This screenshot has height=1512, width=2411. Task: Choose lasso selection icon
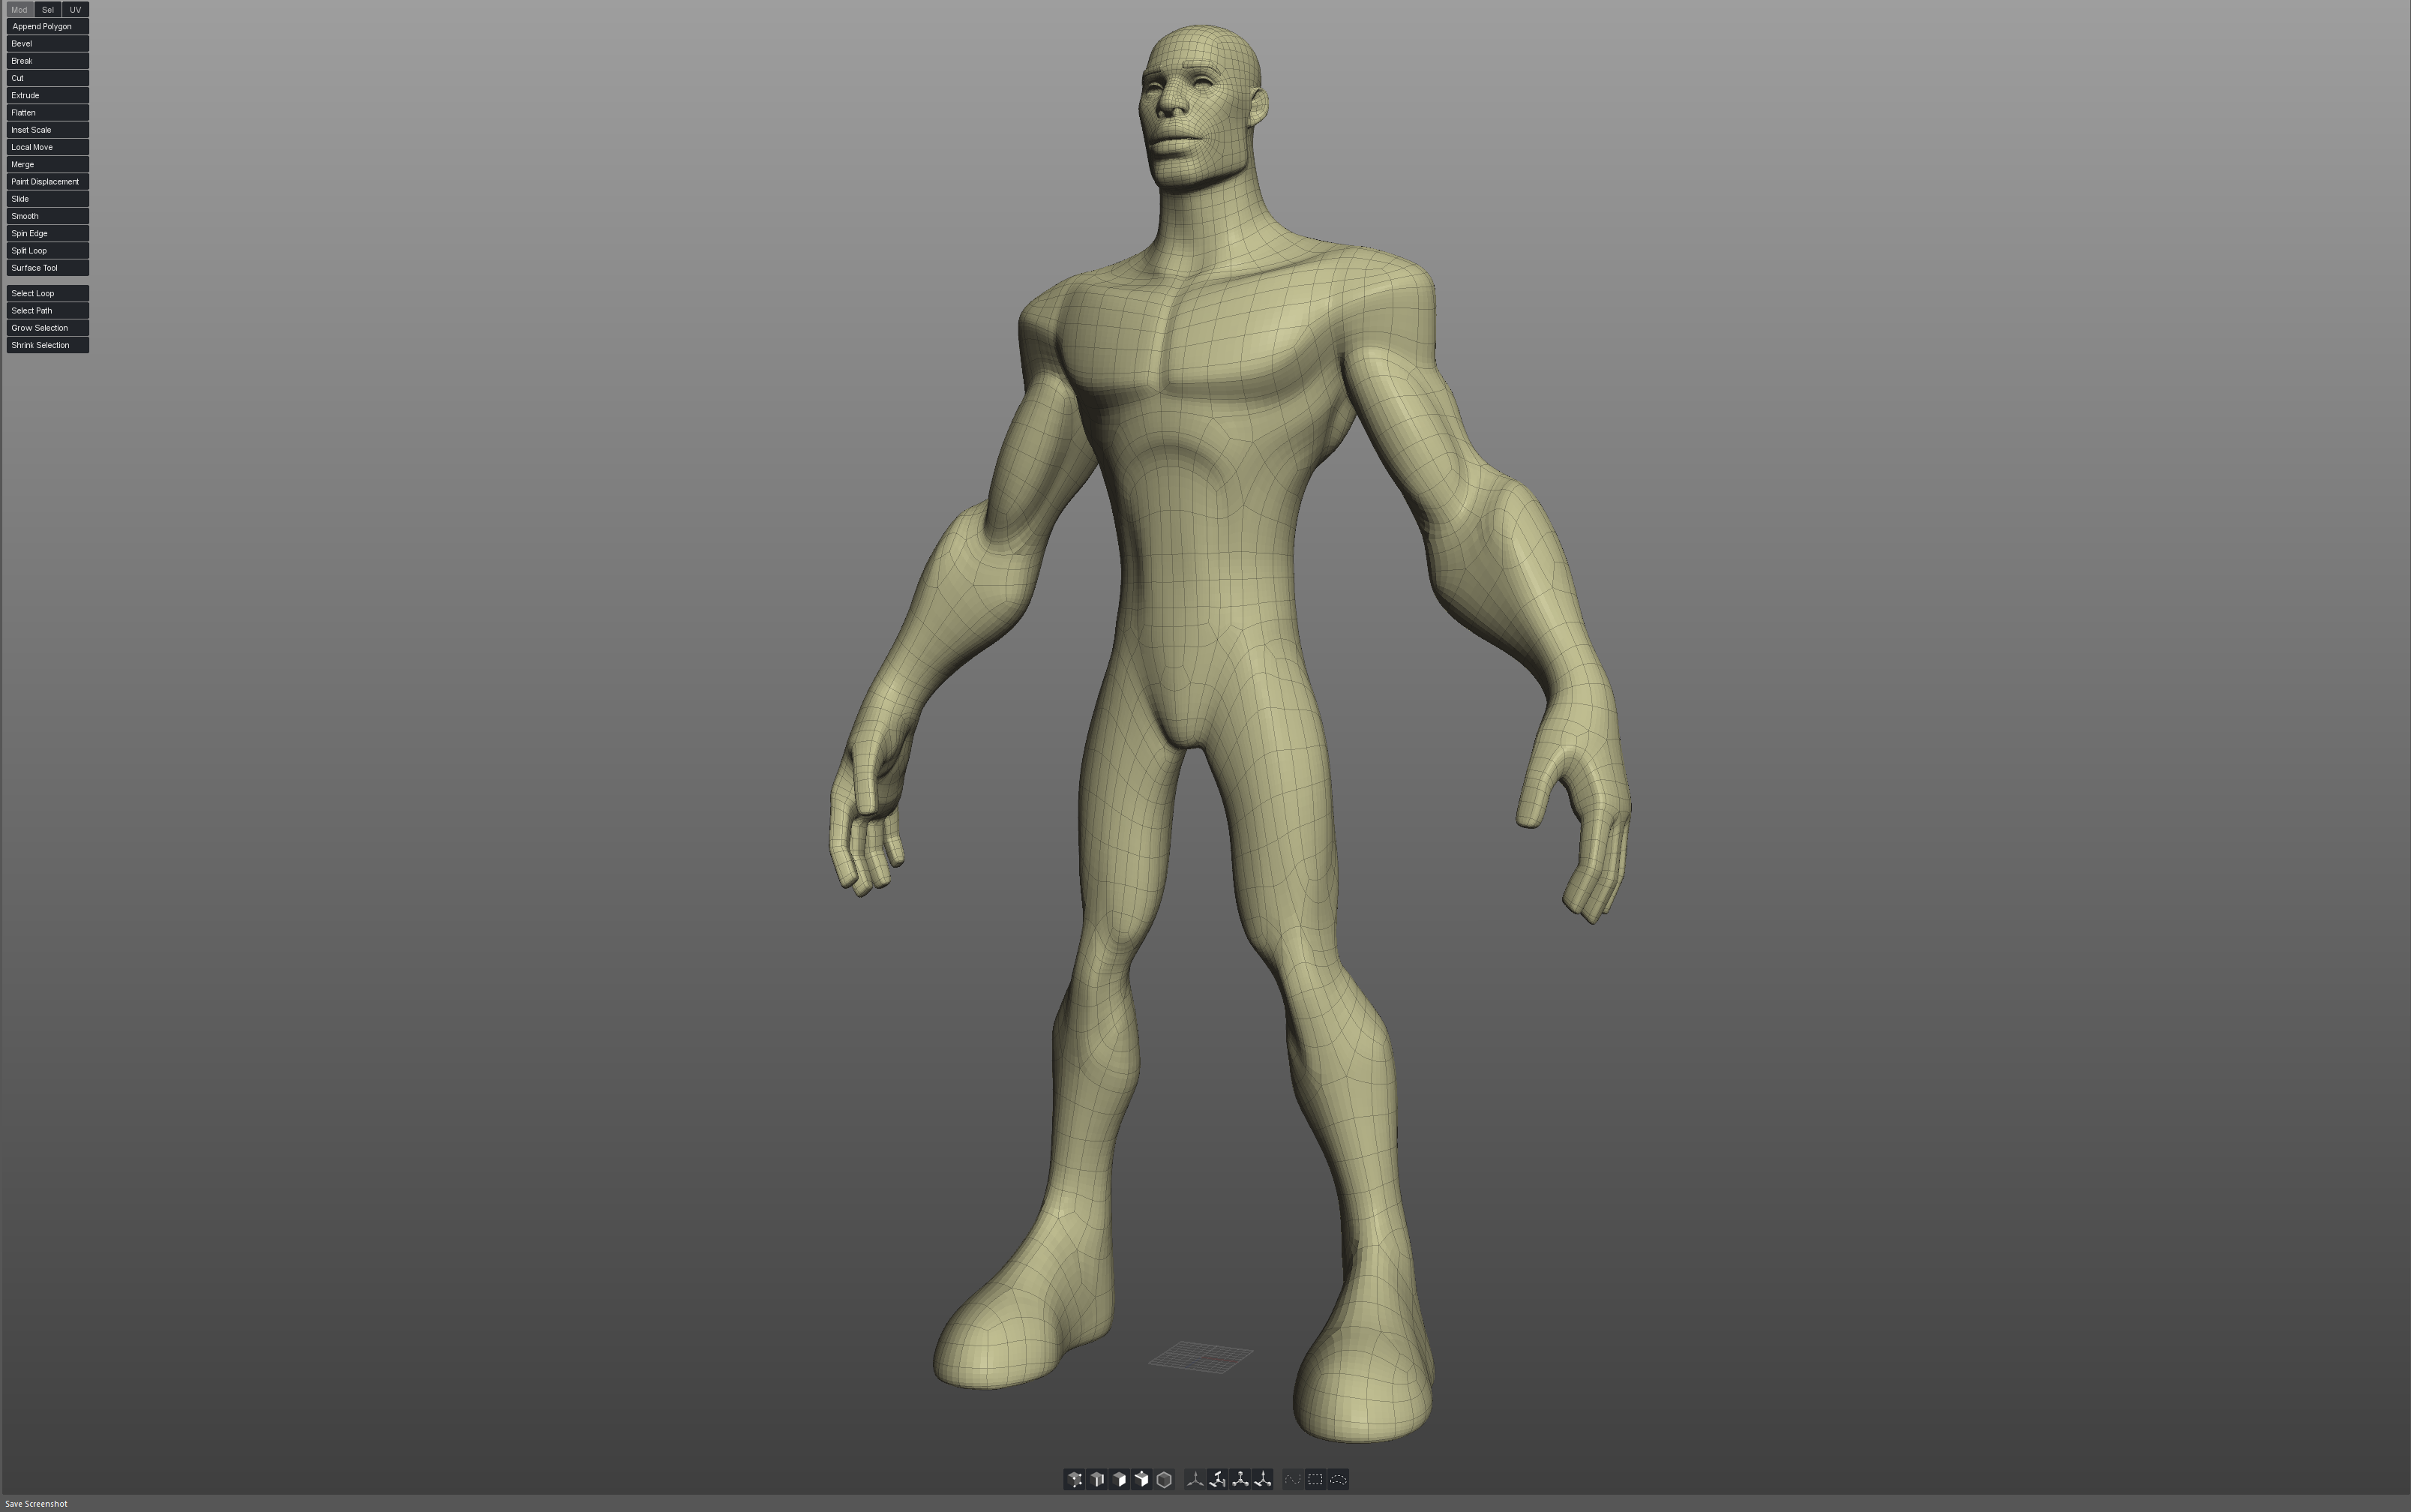pos(1339,1479)
